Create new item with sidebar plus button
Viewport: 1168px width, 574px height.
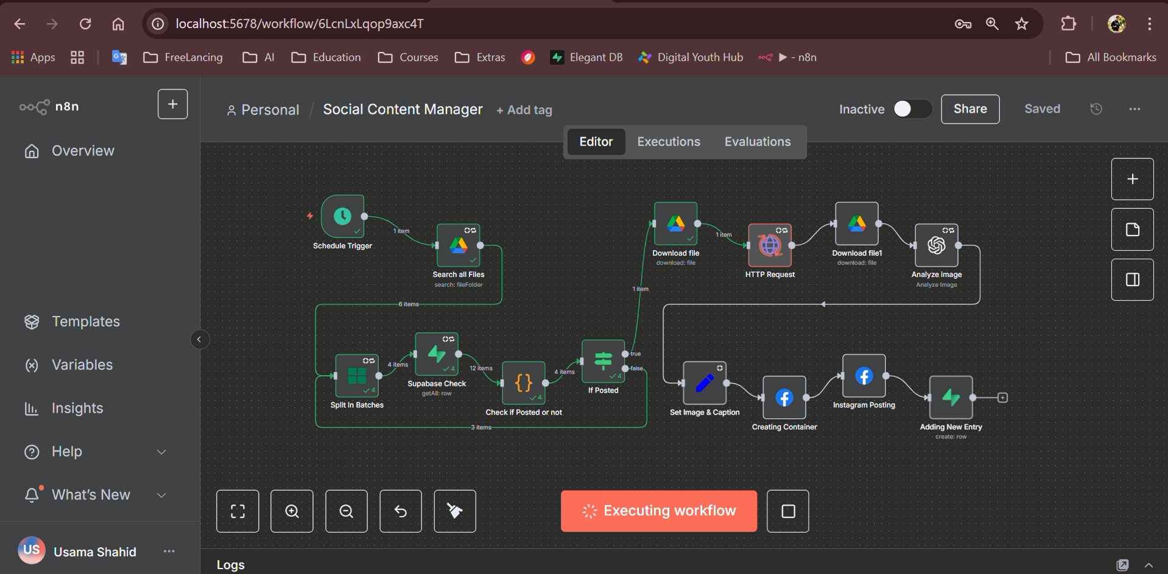pos(173,104)
